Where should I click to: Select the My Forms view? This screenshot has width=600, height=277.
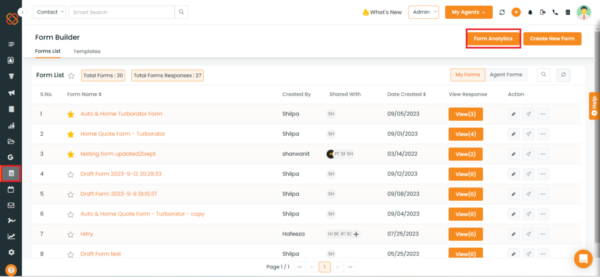pyautogui.click(x=468, y=75)
